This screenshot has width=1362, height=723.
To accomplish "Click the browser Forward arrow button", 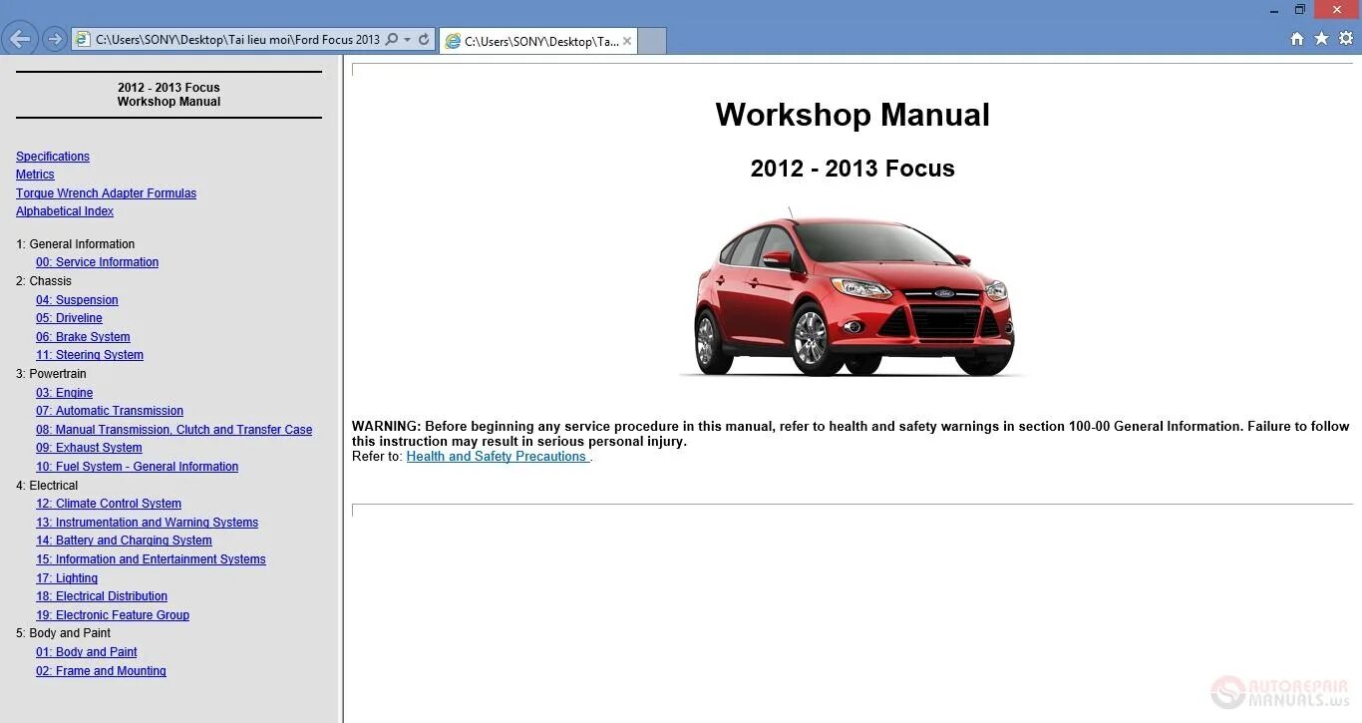I will 55,39.
